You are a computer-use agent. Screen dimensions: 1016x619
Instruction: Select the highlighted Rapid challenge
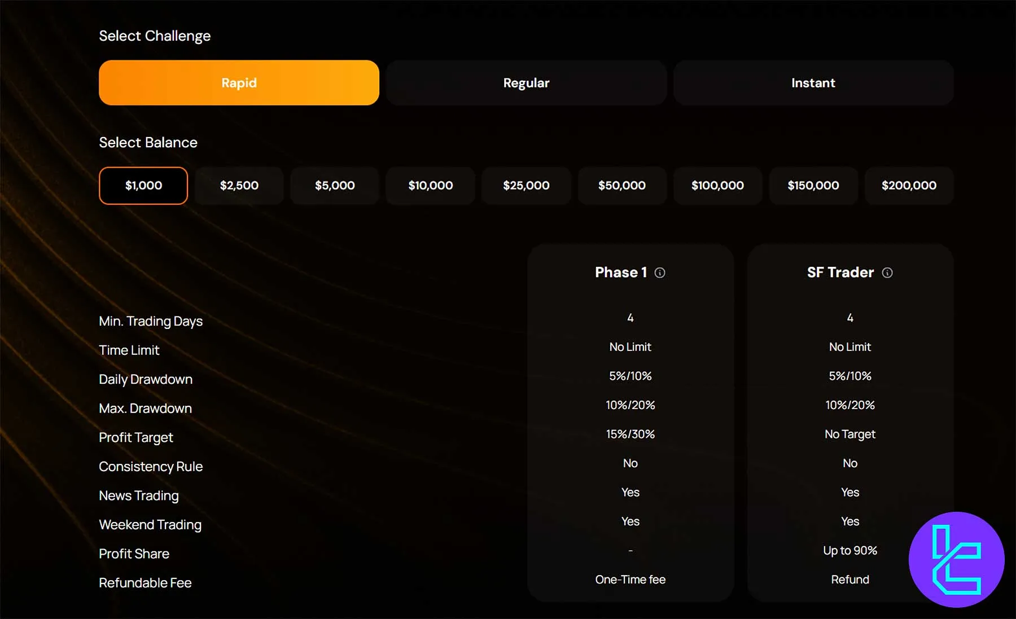click(239, 82)
